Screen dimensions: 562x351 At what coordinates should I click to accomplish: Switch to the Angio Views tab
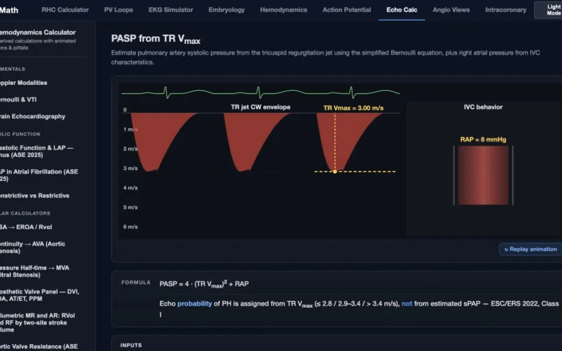click(451, 10)
